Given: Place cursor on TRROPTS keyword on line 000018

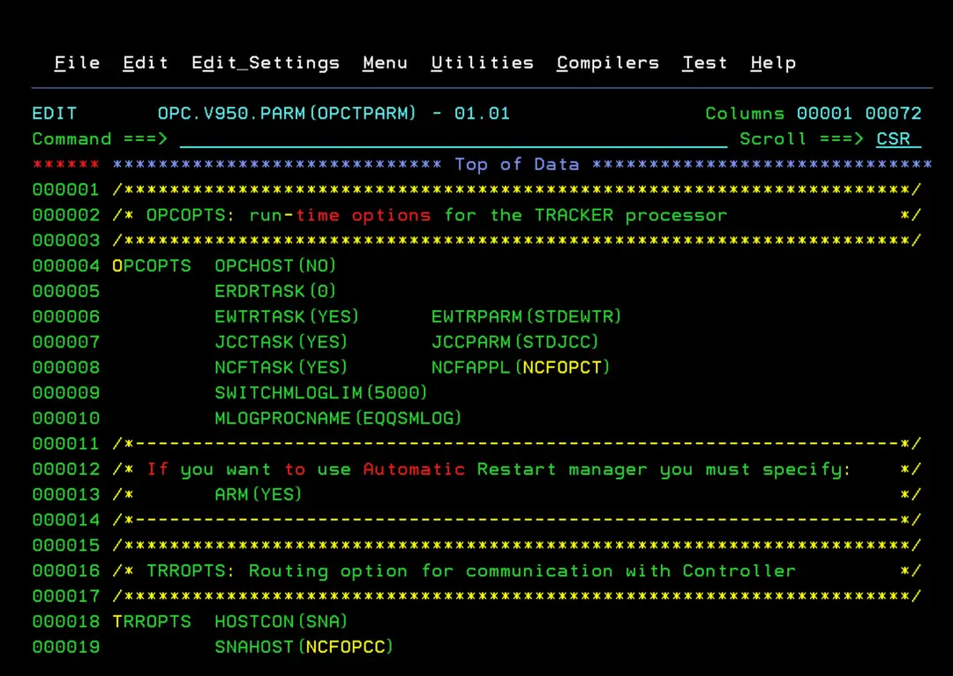Looking at the screenshot, I should 152,621.
